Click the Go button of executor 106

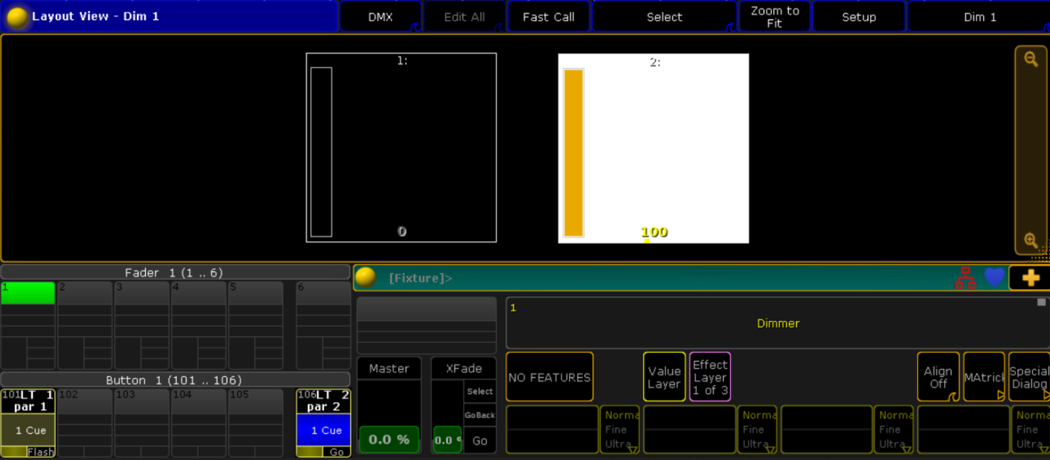(336, 452)
